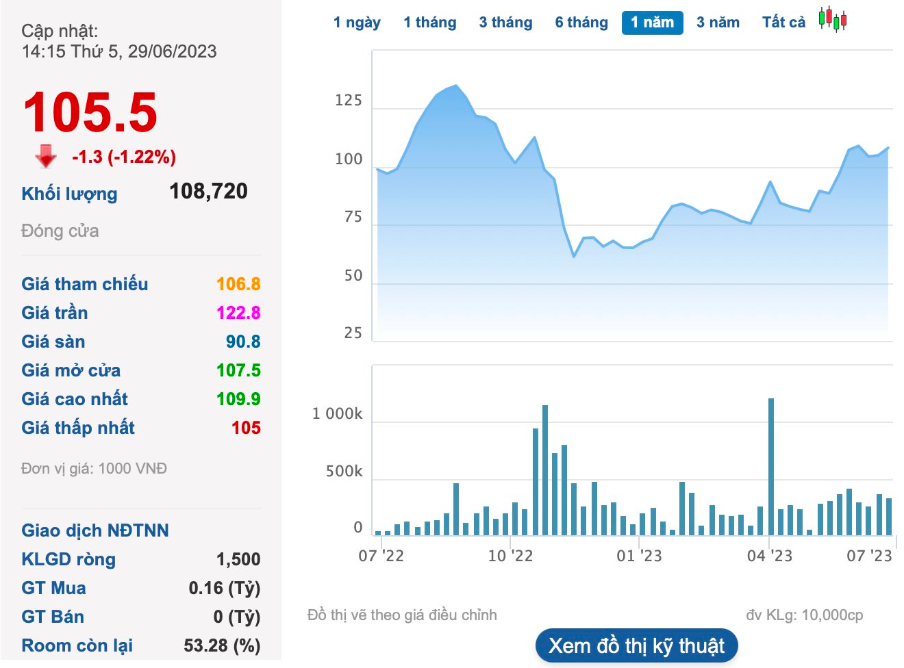Click the Giá tham chiếu value 106.8
904x668 pixels.
[238, 284]
